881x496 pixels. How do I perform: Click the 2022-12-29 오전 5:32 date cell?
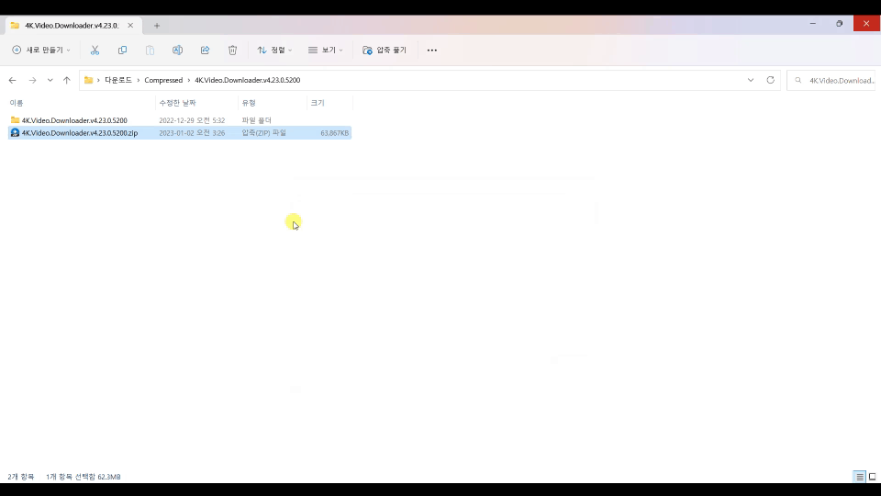pyautogui.click(x=192, y=120)
